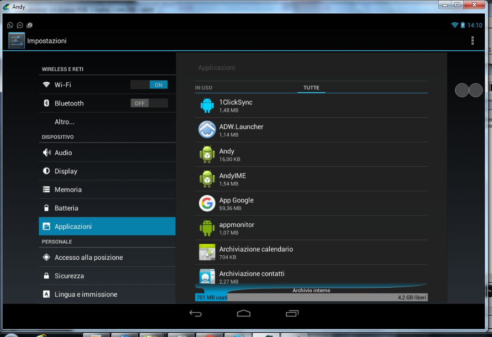Open the Altro... wireless options
The image size is (492, 337).
click(65, 122)
